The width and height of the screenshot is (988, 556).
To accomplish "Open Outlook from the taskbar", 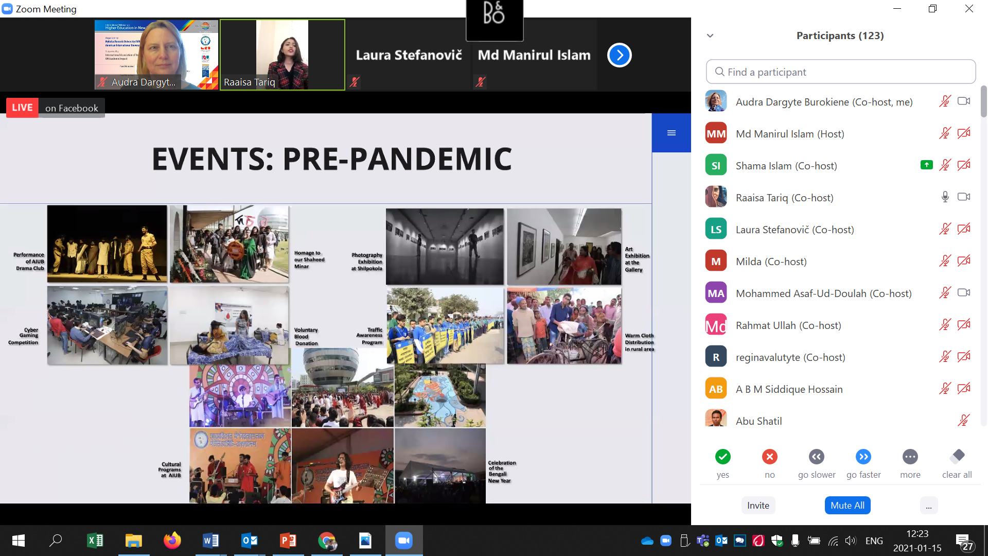I will (x=250, y=541).
